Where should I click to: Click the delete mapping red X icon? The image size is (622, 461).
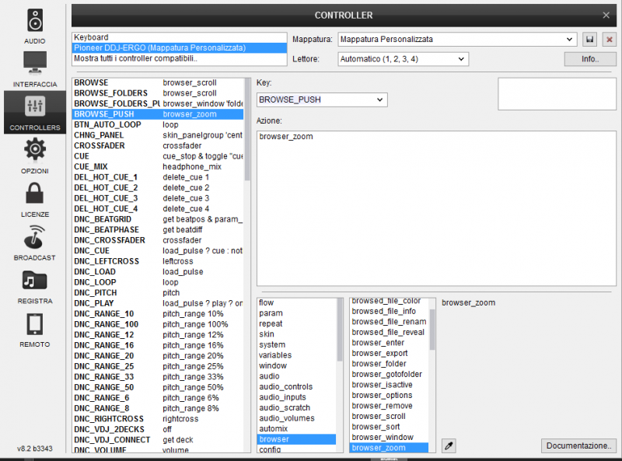click(609, 39)
